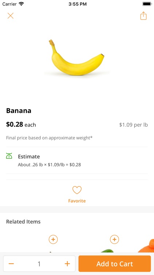Tap the quantity field showing 1
Image resolution: width=154 pixels, height=275 pixels.
point(39,264)
